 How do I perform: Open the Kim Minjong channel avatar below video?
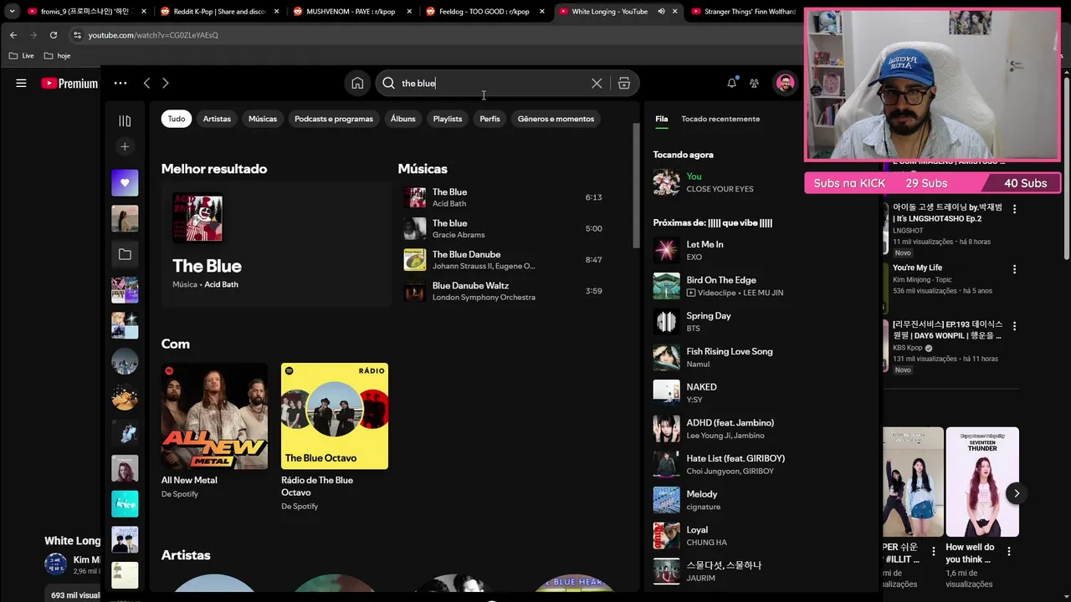point(56,564)
